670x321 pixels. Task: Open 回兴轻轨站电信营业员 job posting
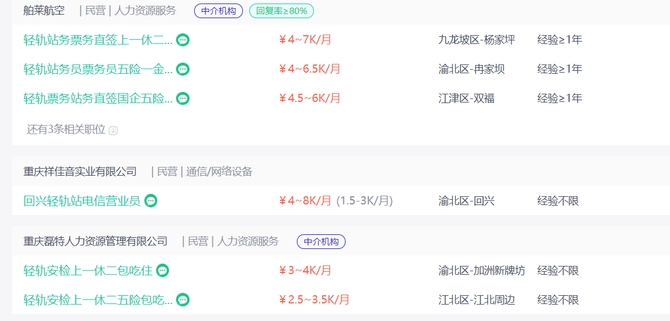82,200
